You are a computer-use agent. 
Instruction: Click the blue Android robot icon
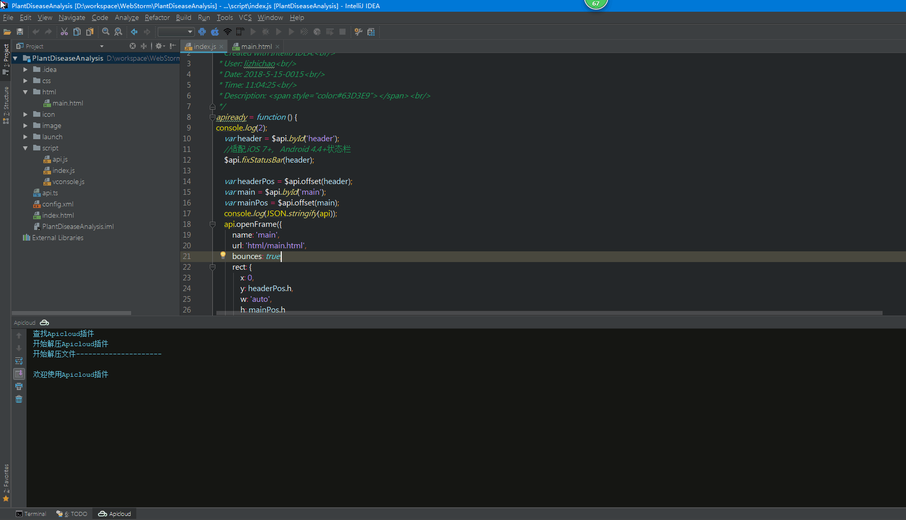202,32
